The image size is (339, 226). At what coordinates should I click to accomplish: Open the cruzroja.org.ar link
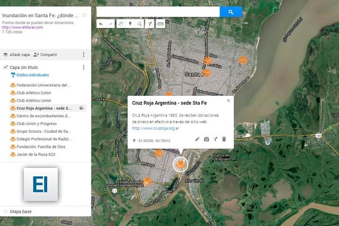[156, 128]
